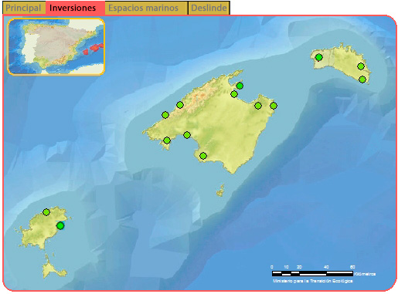The image size is (398, 294).
Task: Click marker near Palma bay on Mallorca
Action: (187, 135)
